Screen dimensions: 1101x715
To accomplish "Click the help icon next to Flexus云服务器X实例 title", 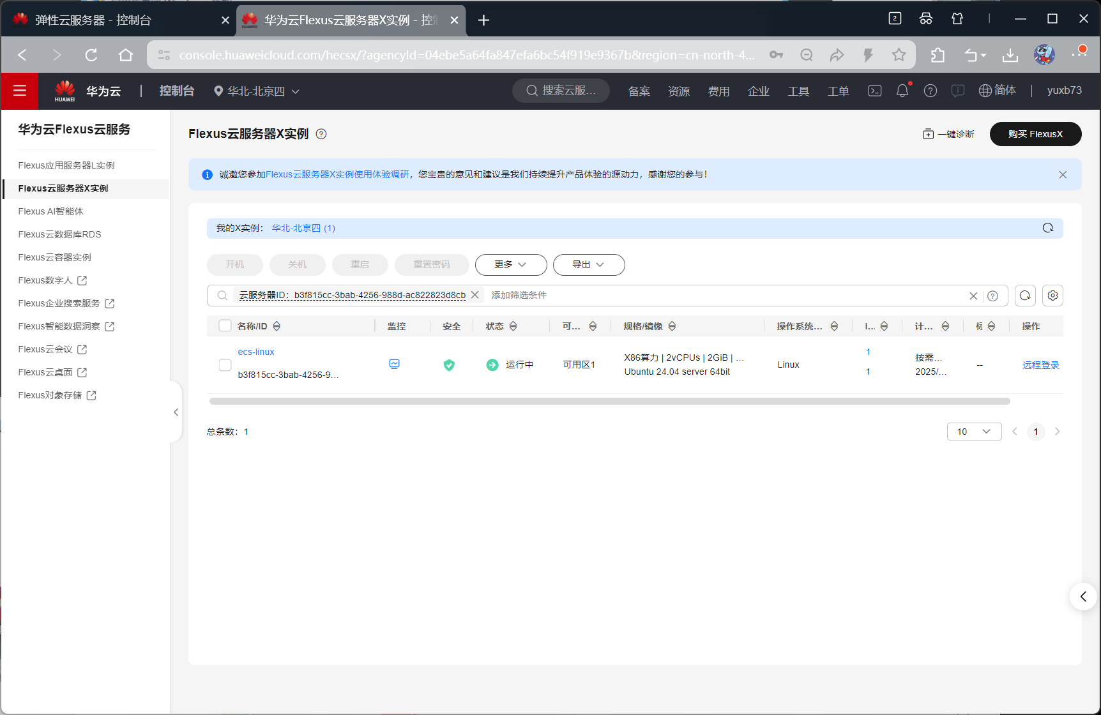I will 321,134.
